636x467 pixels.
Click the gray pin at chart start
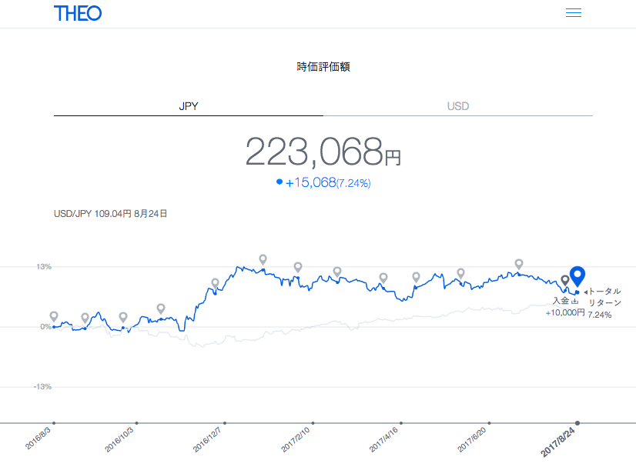(x=54, y=317)
